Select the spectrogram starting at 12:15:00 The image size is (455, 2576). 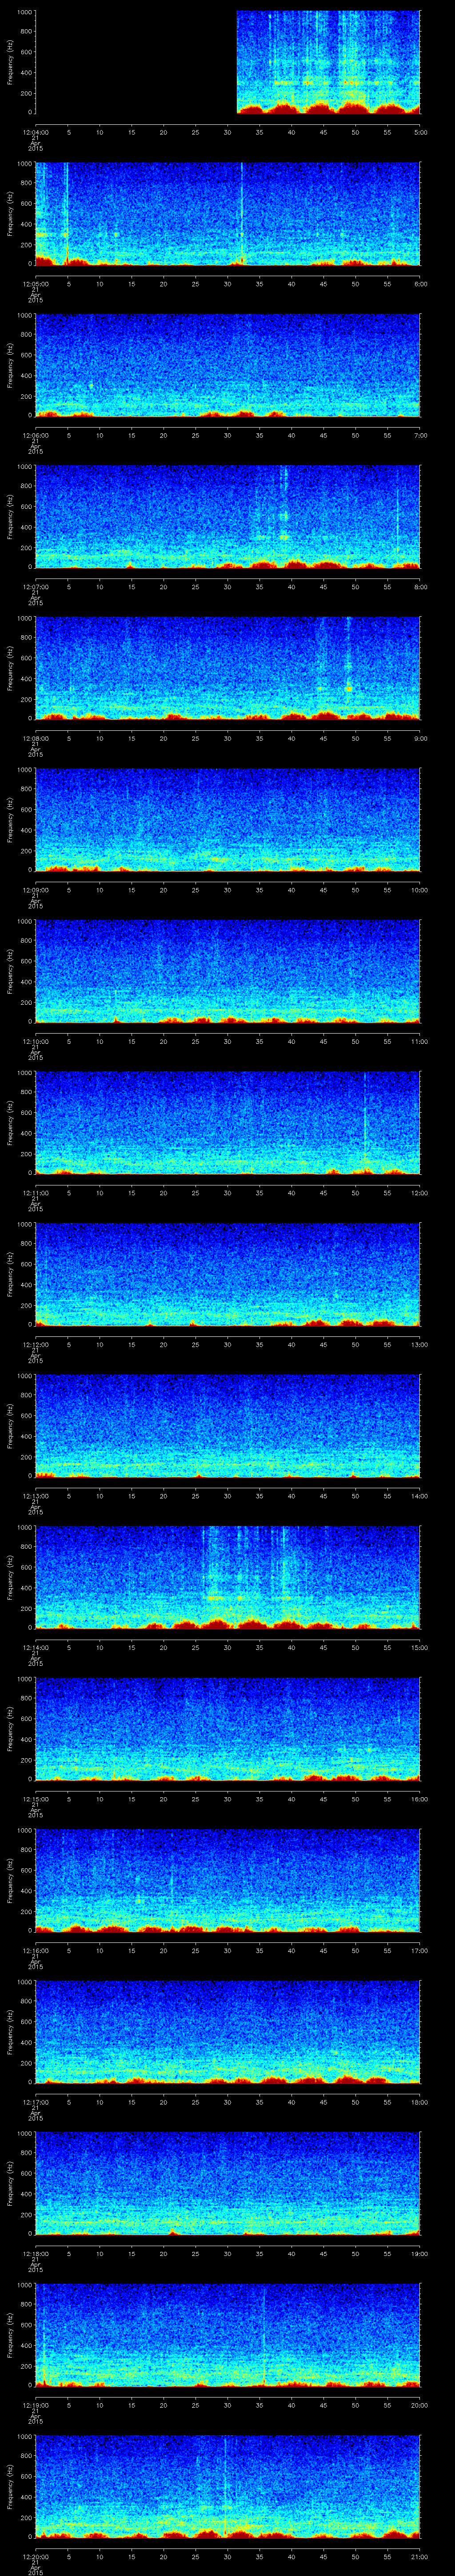[x=228, y=1728]
